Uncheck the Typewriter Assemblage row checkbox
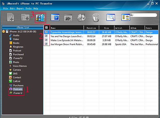The height and width of the screenshot is (118, 160). (x=46, y=32)
